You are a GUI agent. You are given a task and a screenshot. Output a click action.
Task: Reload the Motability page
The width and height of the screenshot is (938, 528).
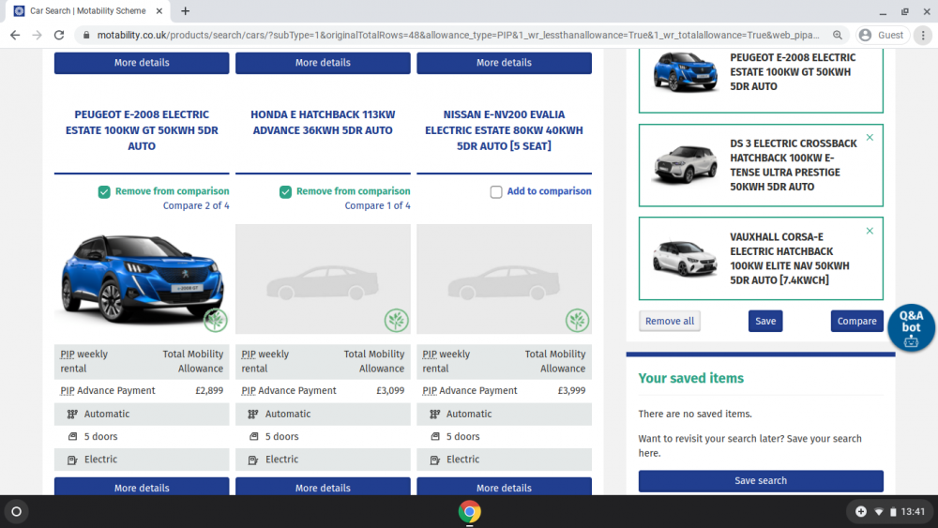[x=58, y=36]
